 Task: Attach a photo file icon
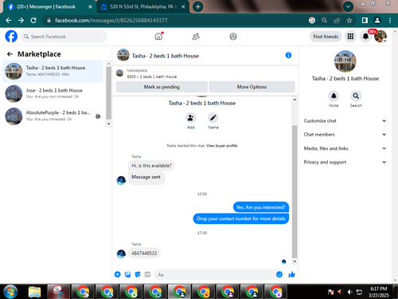pyautogui.click(x=127, y=274)
